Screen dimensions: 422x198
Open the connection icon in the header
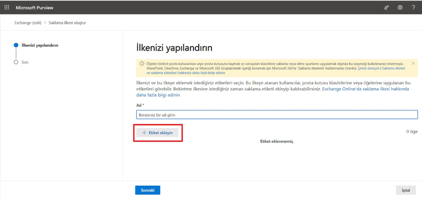387,8
